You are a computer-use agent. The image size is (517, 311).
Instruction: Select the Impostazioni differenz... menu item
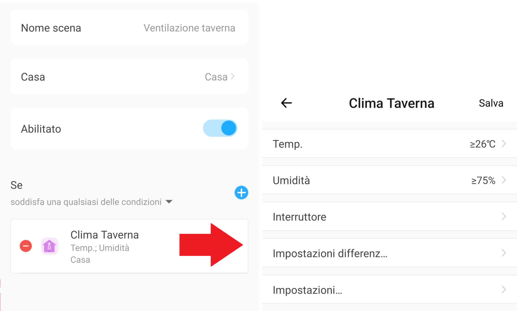point(330,253)
